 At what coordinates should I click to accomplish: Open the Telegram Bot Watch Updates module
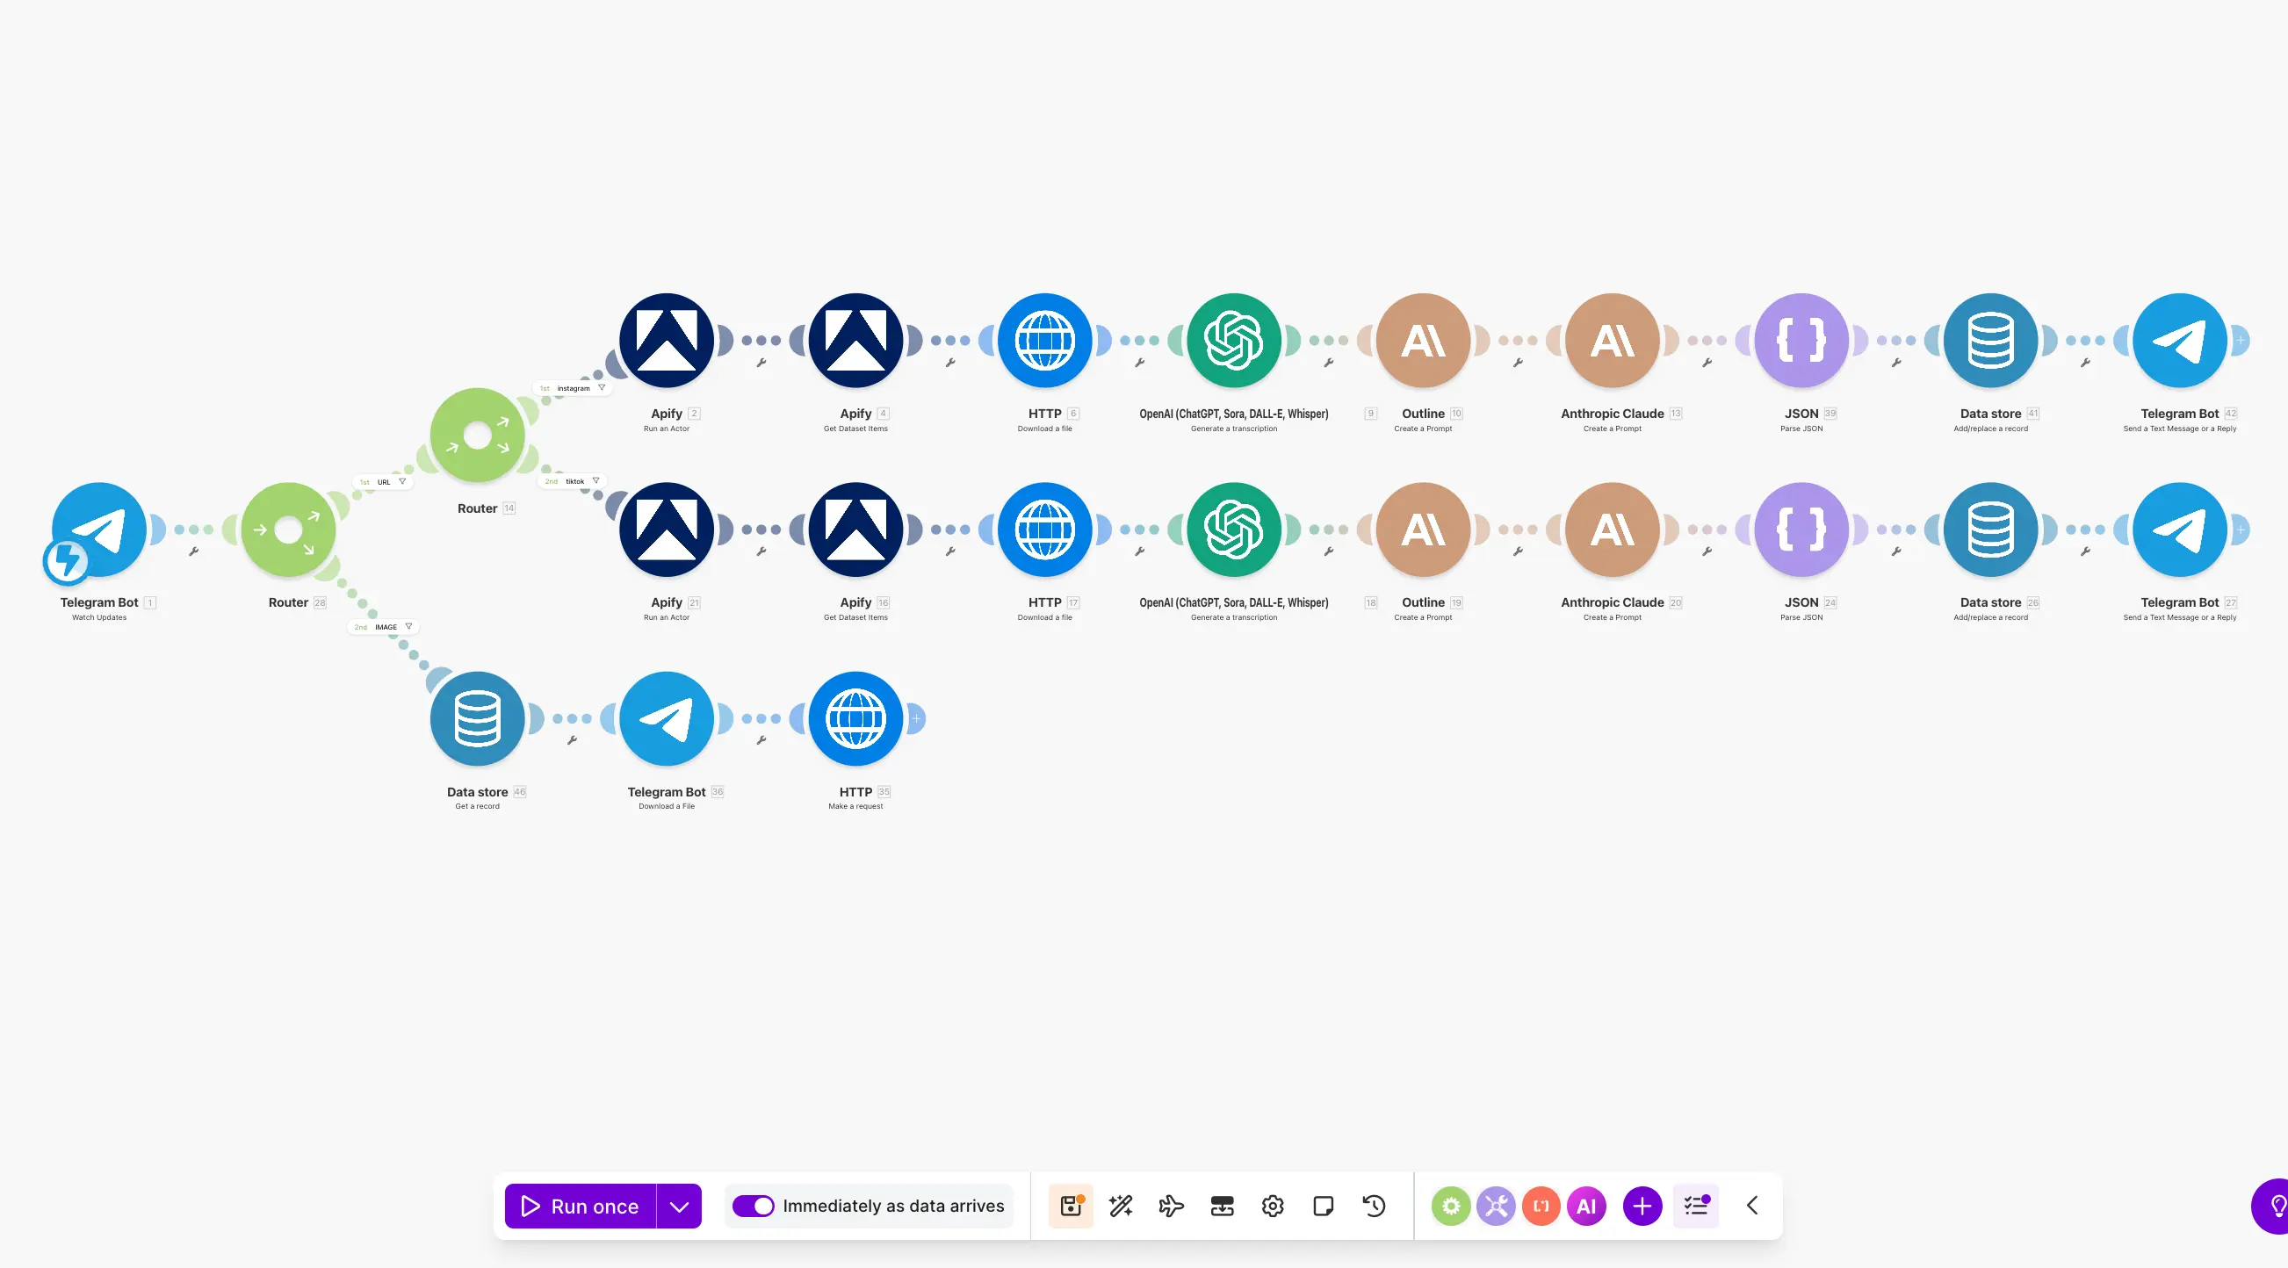coord(99,530)
